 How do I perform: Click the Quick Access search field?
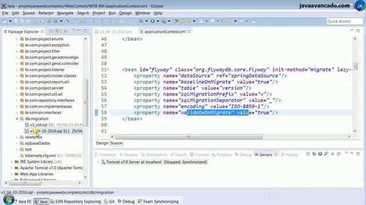click(345, 21)
